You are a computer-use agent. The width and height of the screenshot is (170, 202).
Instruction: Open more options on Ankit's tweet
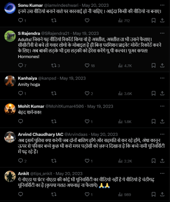click(x=162, y=173)
